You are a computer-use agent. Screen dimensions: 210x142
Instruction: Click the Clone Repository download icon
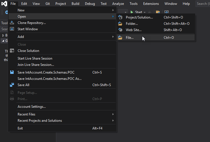tap(12, 23)
